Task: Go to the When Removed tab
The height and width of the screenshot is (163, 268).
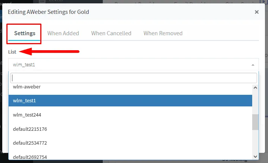Action: tap(163, 33)
